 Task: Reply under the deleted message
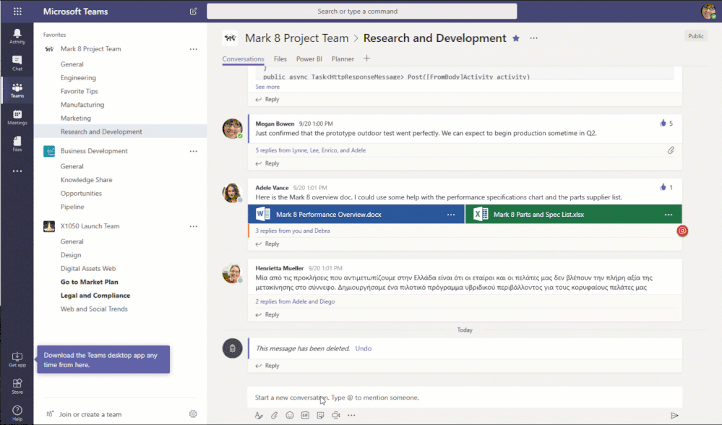coord(267,366)
